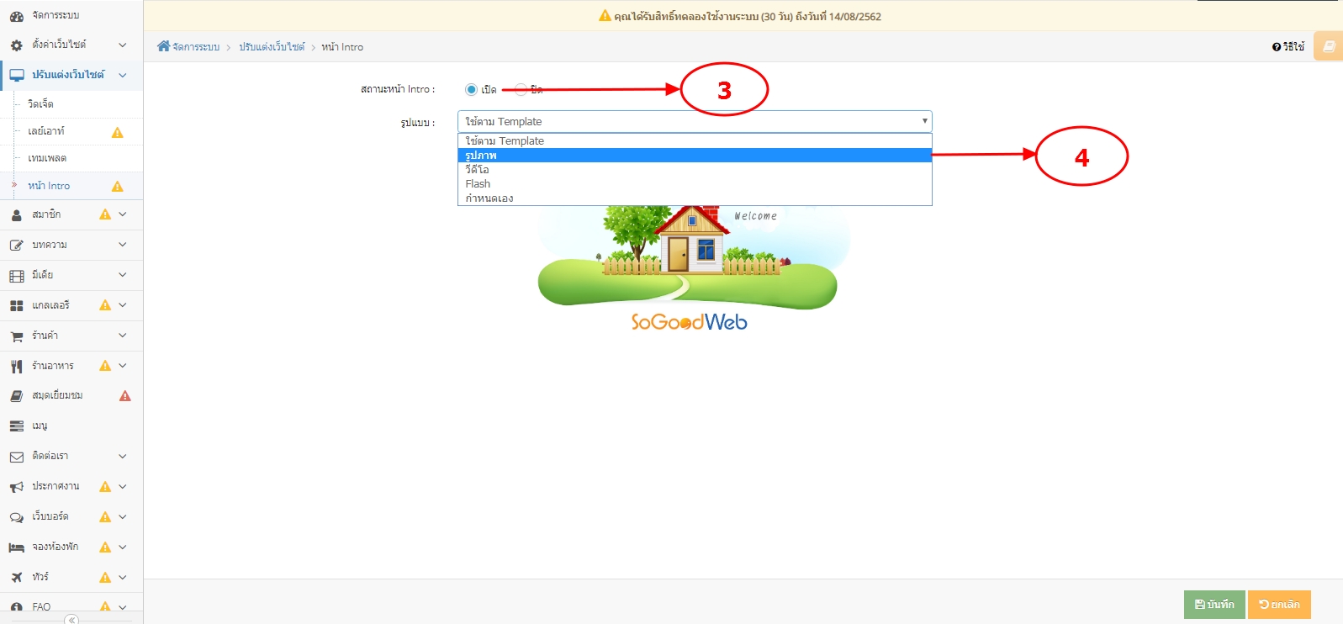The width and height of the screenshot is (1343, 624).
Task: Expand the มีเดีย menu chevron
Action: click(x=123, y=275)
